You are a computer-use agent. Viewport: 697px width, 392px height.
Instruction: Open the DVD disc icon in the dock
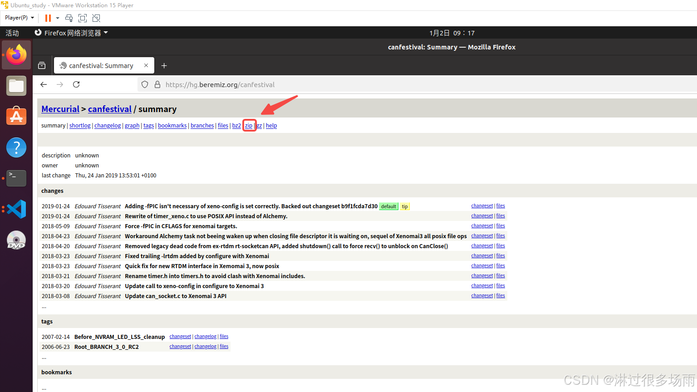click(x=16, y=240)
